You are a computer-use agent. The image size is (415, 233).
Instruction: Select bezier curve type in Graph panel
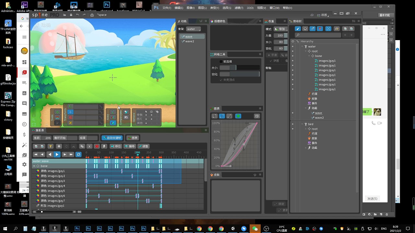click(222, 116)
